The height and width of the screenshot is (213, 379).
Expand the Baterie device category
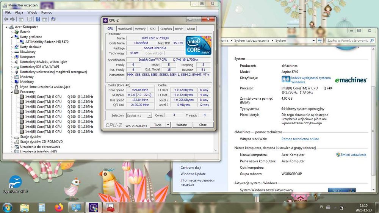[x=12, y=32]
